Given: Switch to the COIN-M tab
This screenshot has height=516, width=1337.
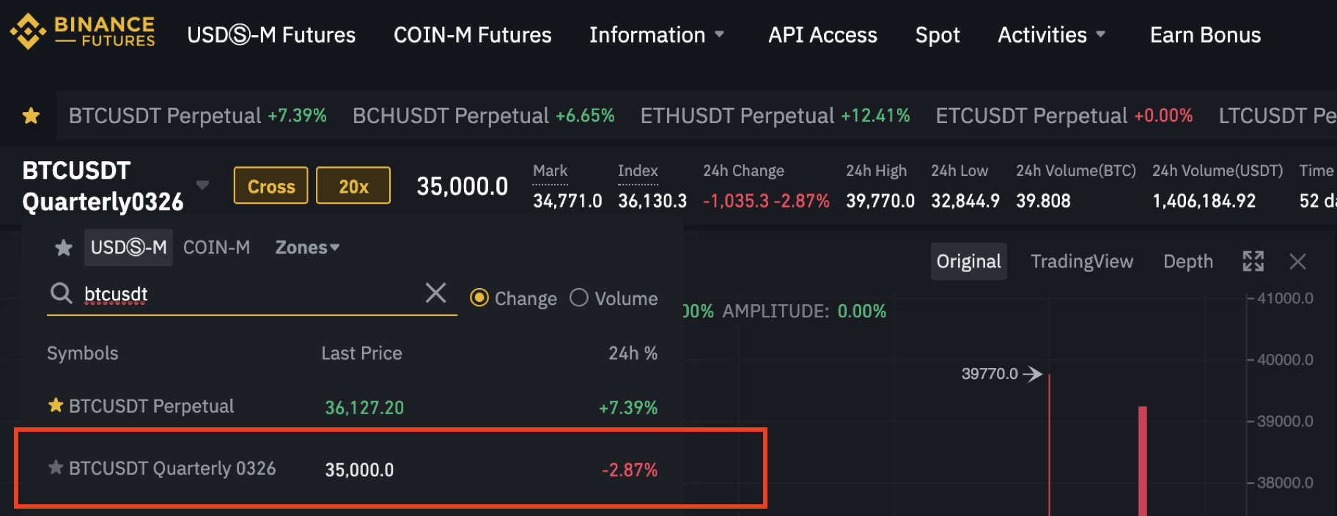Looking at the screenshot, I should click(x=216, y=248).
